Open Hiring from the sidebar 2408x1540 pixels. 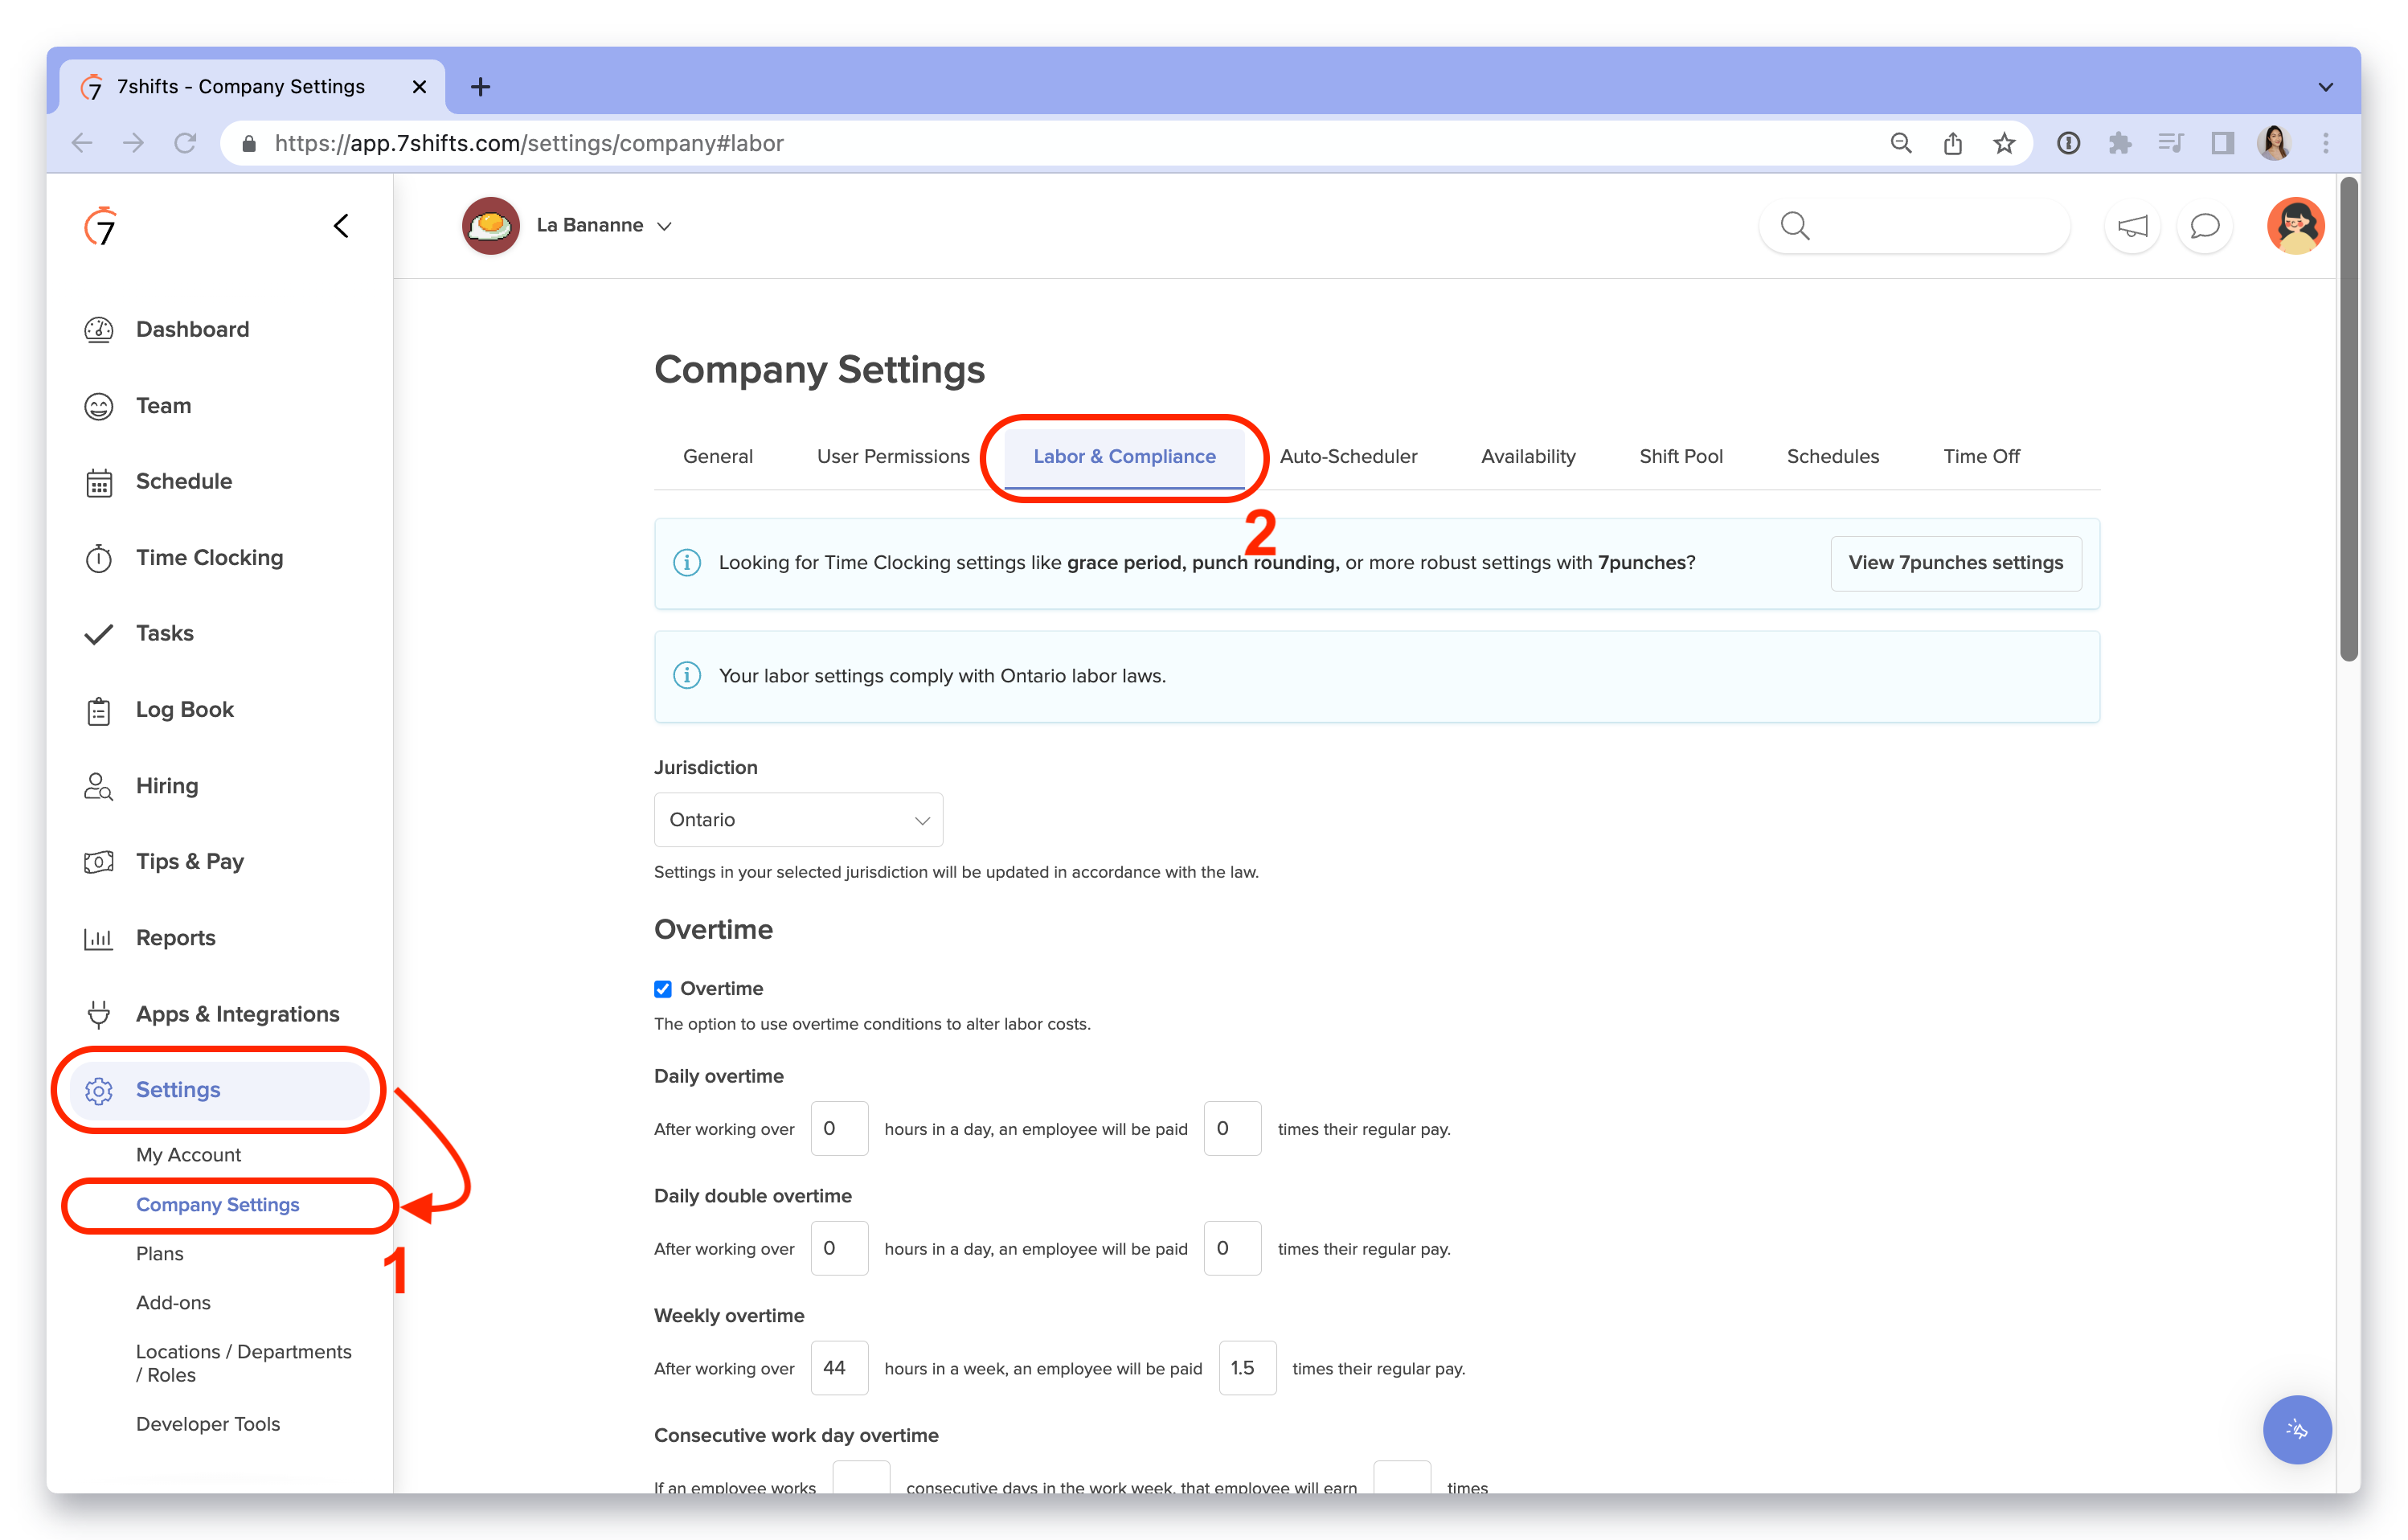[x=166, y=785]
